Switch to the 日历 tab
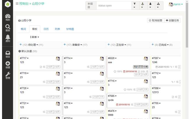 click(46, 29)
